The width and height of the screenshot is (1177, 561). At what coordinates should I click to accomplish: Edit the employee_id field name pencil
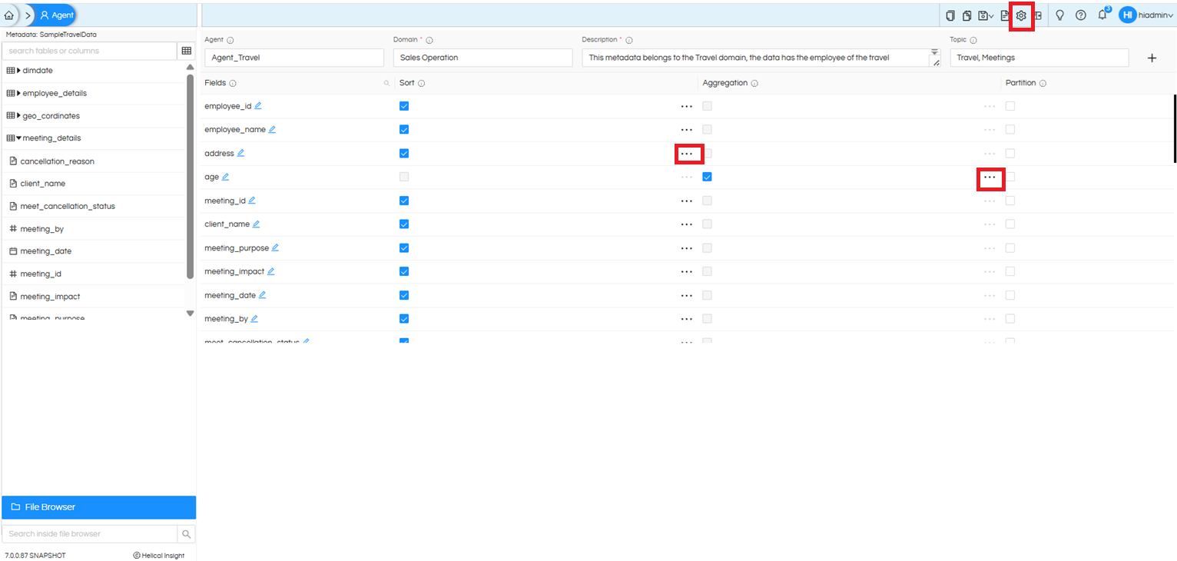pos(258,105)
